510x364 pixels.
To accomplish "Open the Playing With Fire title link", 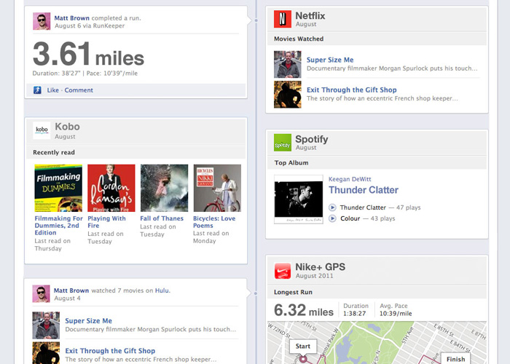I will [x=106, y=222].
